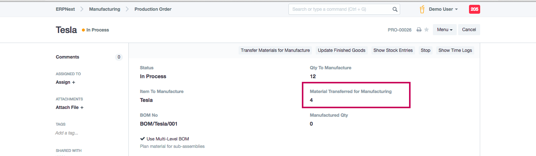Star this production order as favorite
This screenshot has width=536, height=156.
(x=427, y=30)
